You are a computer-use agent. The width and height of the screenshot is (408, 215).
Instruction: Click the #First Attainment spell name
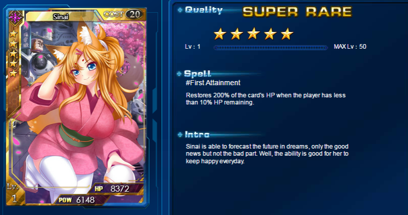click(213, 83)
